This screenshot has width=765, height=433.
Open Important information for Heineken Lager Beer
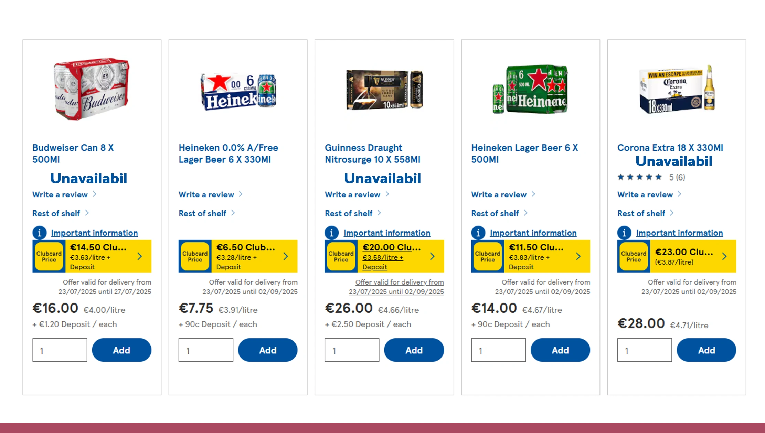tap(533, 233)
